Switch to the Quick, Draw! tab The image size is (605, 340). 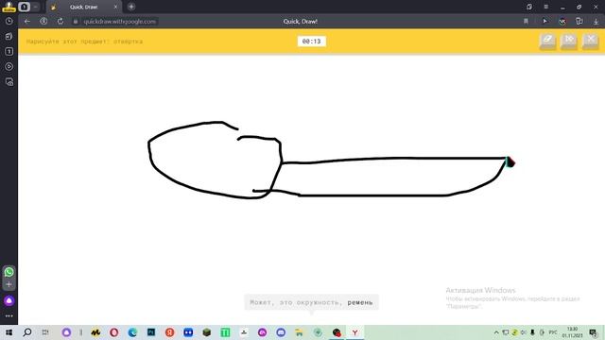pyautogui.click(x=84, y=7)
